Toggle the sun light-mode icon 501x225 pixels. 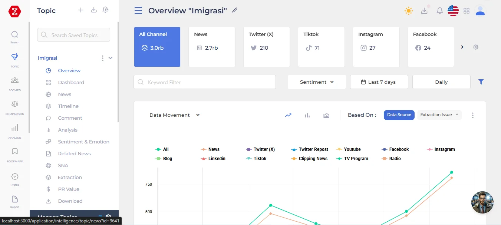click(x=409, y=11)
